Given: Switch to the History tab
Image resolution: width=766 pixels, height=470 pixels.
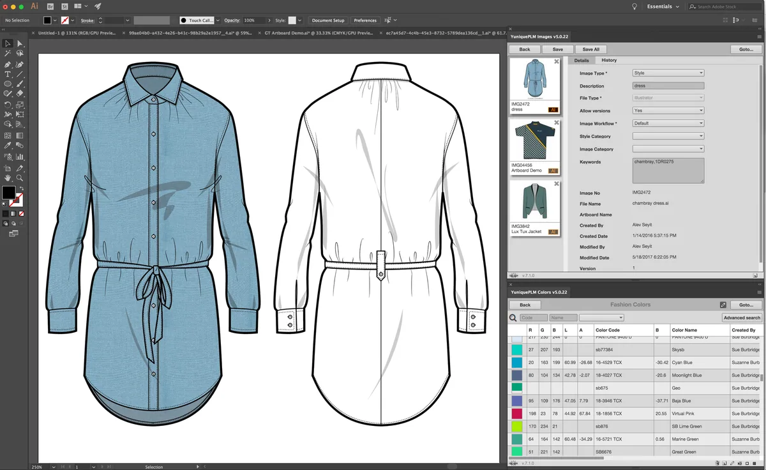Looking at the screenshot, I should [609, 60].
